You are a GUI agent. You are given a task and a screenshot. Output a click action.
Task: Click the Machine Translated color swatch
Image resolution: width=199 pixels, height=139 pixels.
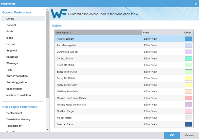188,91
